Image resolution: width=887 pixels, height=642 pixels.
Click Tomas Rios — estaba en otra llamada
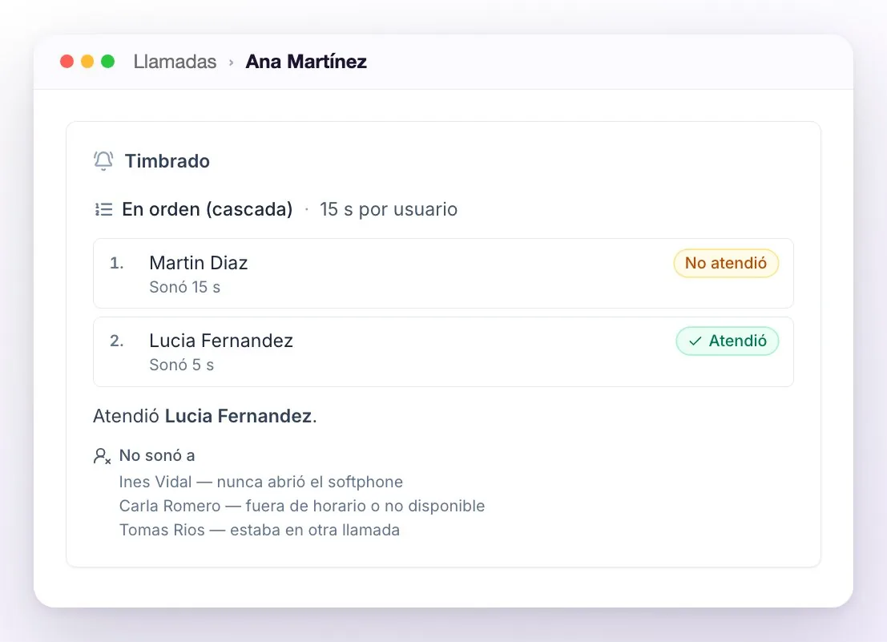pos(259,530)
